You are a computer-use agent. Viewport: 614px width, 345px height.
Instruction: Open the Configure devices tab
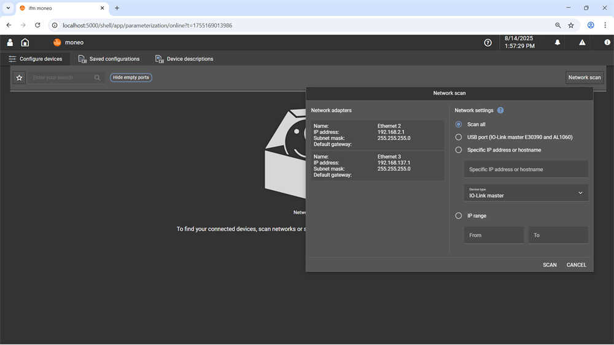pyautogui.click(x=36, y=59)
